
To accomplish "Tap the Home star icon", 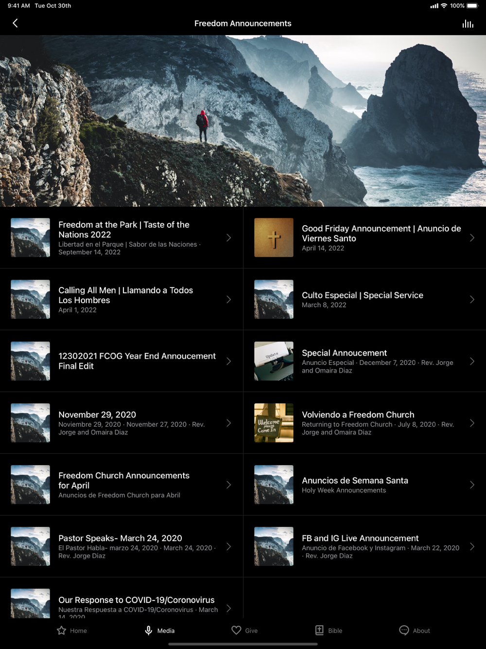I will tap(61, 631).
